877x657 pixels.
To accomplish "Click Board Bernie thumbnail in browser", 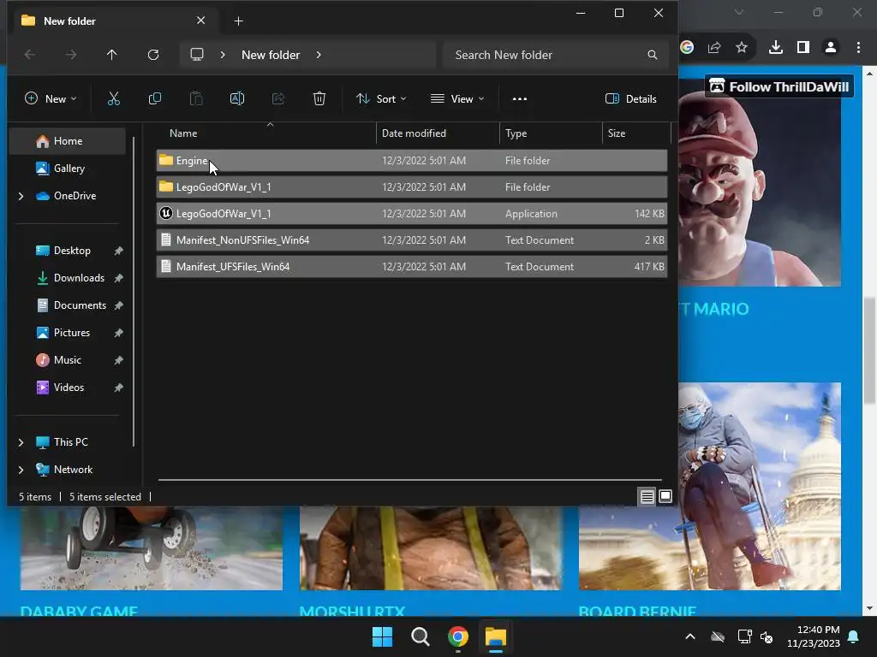I will [710, 486].
